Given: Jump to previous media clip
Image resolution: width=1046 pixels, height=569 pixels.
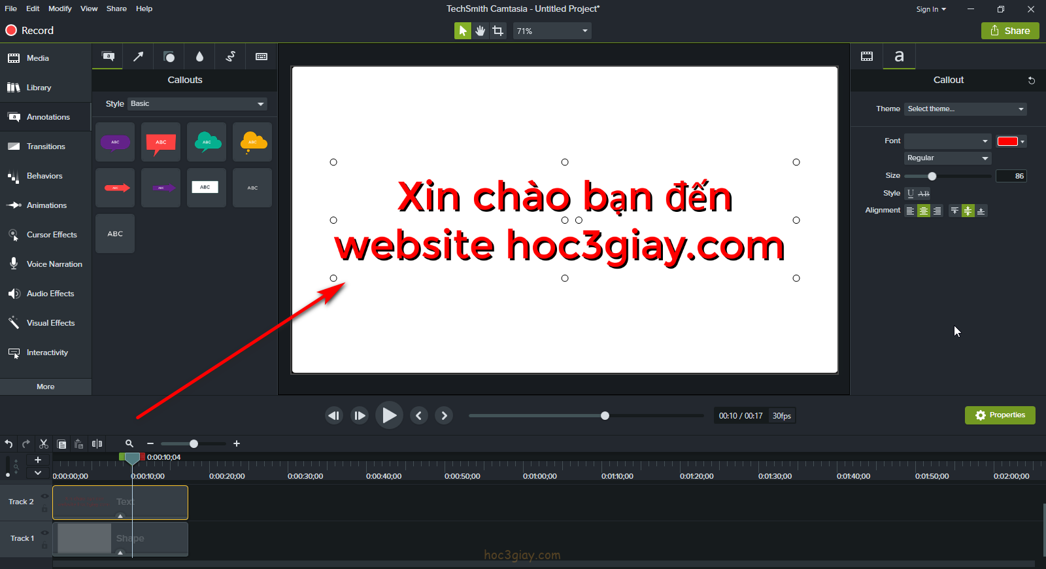Looking at the screenshot, I should coord(419,415).
